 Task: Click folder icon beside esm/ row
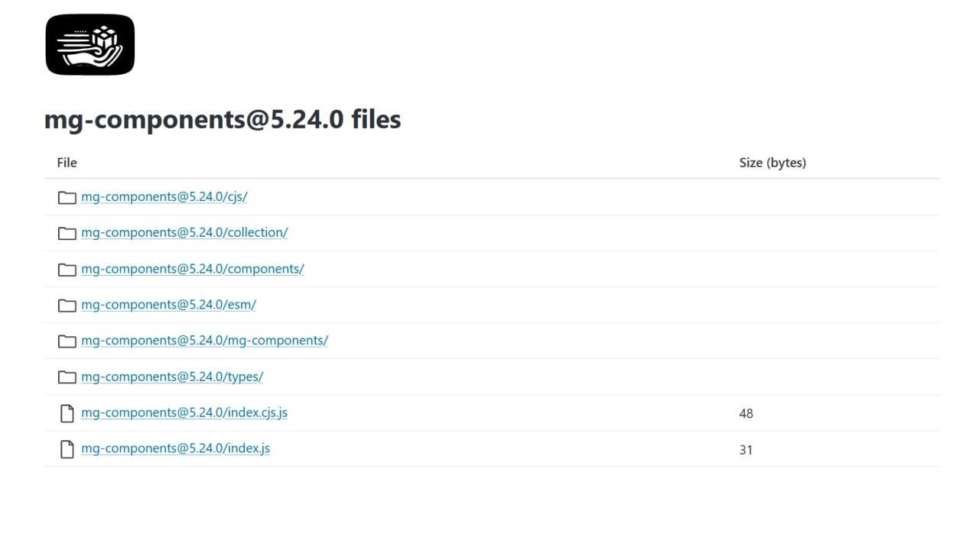67,305
